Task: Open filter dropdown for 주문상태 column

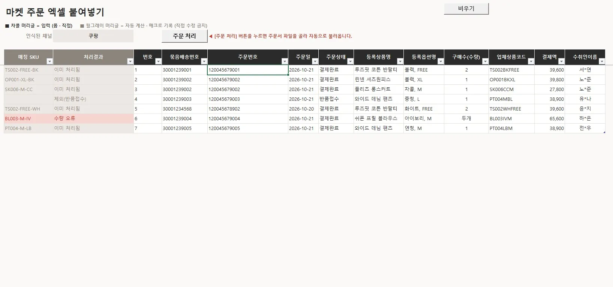Action: pos(350,61)
